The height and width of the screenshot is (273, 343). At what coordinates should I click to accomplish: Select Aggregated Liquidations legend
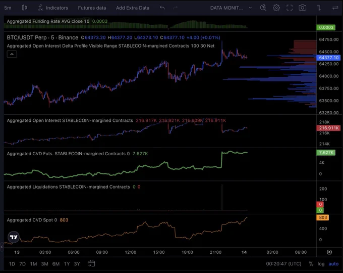(x=68, y=187)
